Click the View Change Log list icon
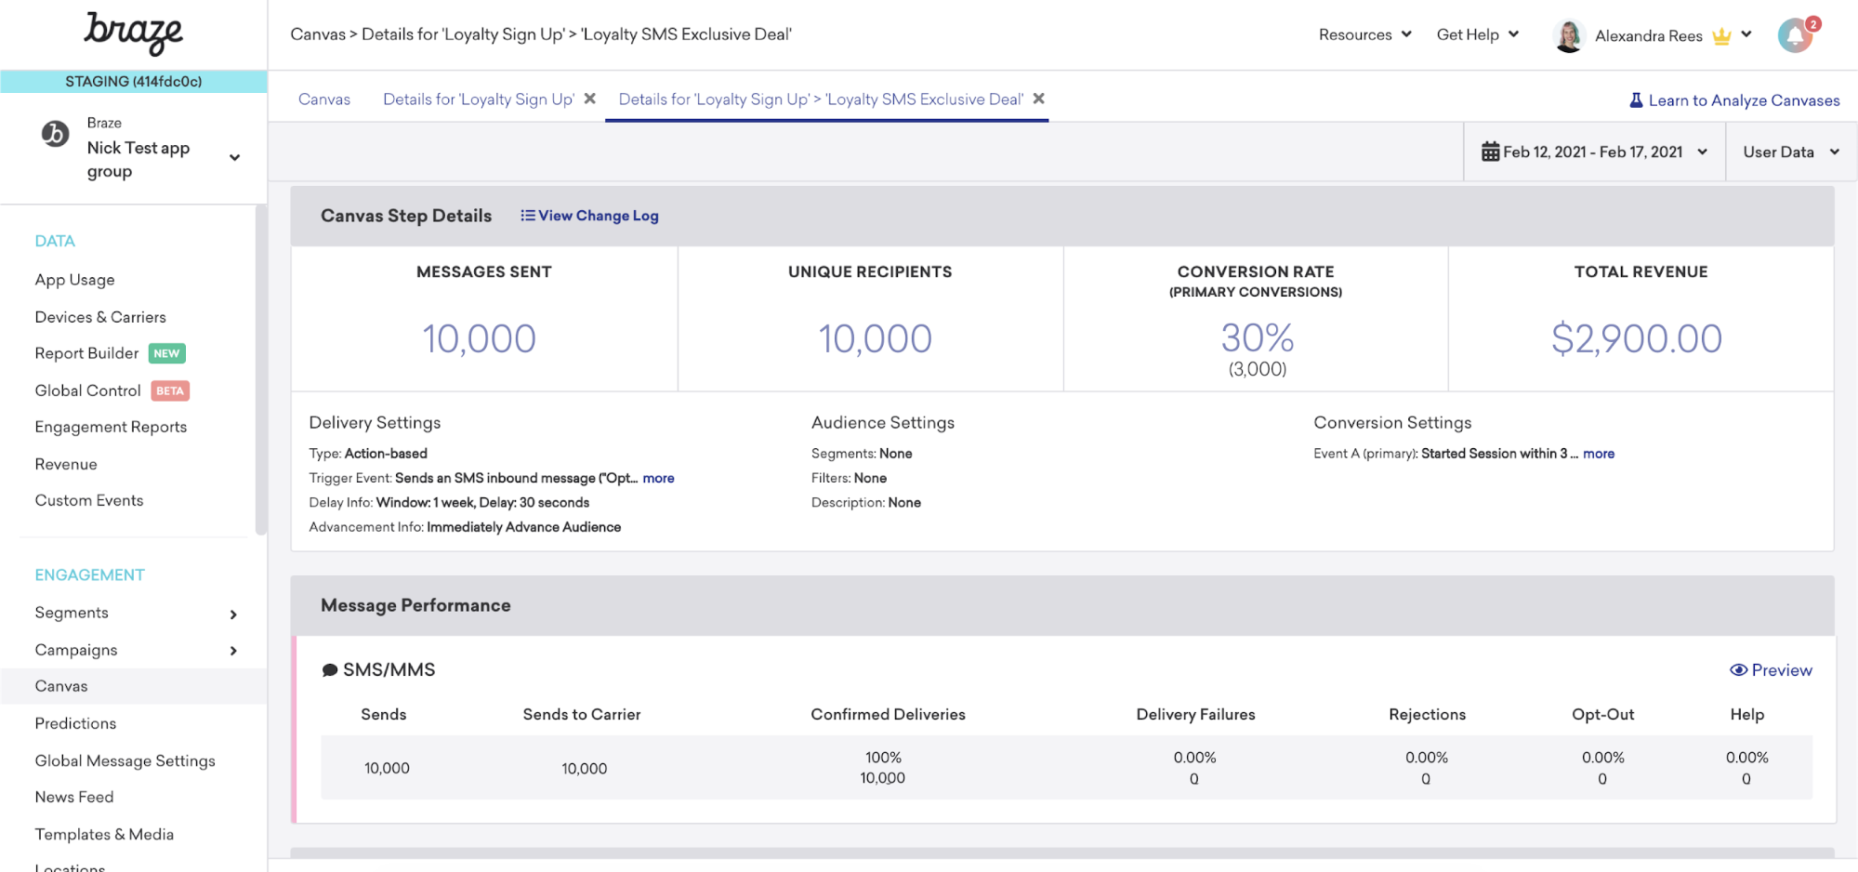 (x=527, y=216)
